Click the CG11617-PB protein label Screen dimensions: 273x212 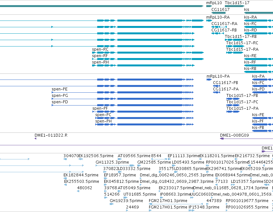[x=226, y=83]
